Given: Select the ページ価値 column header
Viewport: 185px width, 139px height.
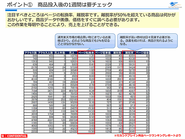Looking at the screenshot, I should (142, 53).
